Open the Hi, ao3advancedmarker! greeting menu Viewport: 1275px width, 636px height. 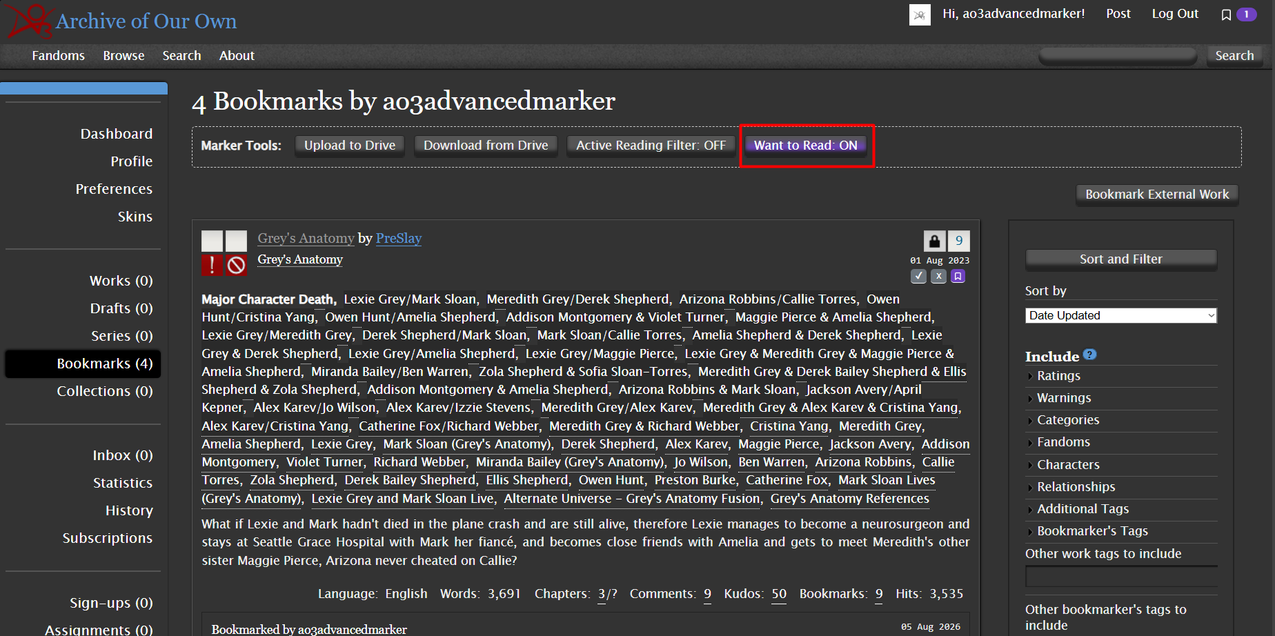(1014, 14)
